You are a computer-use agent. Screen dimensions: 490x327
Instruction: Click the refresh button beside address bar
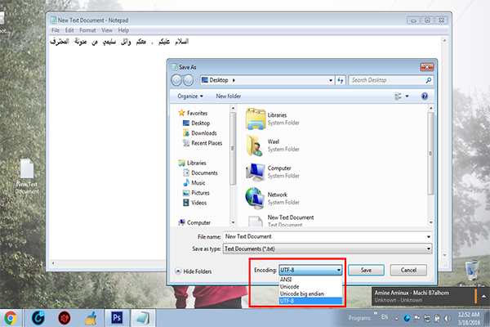[338, 80]
